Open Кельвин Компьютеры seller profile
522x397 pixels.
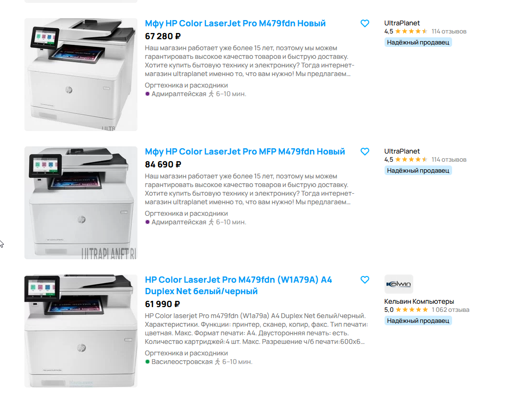pos(419,301)
